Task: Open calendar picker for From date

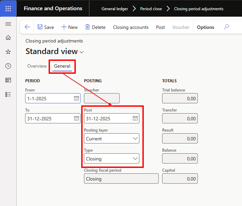Action: click(x=76, y=98)
